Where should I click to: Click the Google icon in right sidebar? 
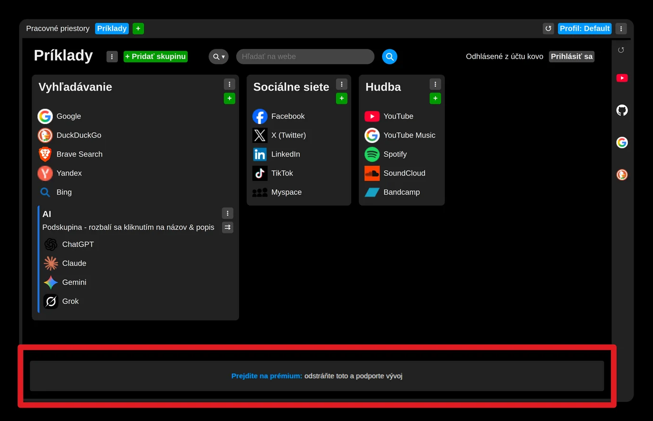pyautogui.click(x=622, y=142)
